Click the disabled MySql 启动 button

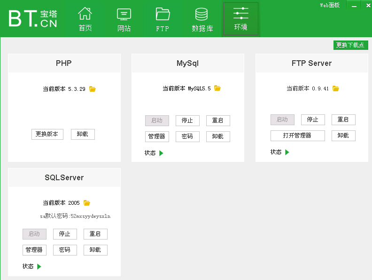tap(157, 120)
